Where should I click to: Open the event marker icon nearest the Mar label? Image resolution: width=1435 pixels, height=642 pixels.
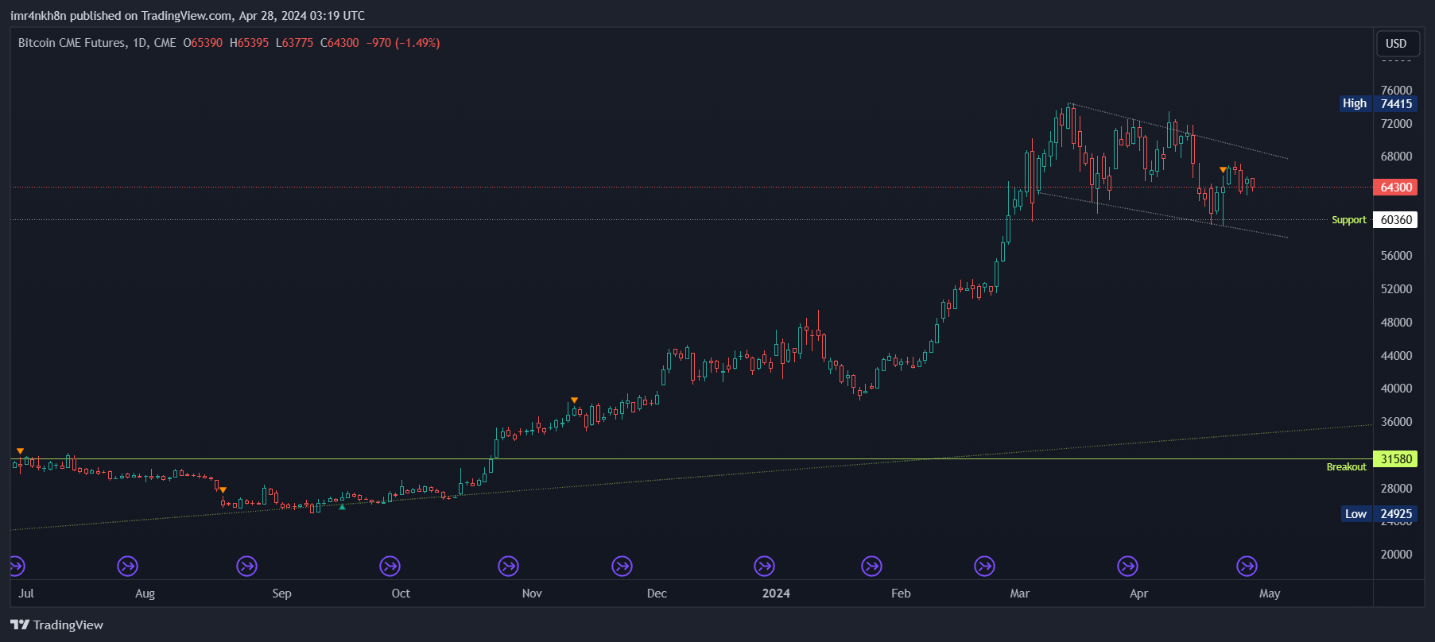(x=984, y=566)
